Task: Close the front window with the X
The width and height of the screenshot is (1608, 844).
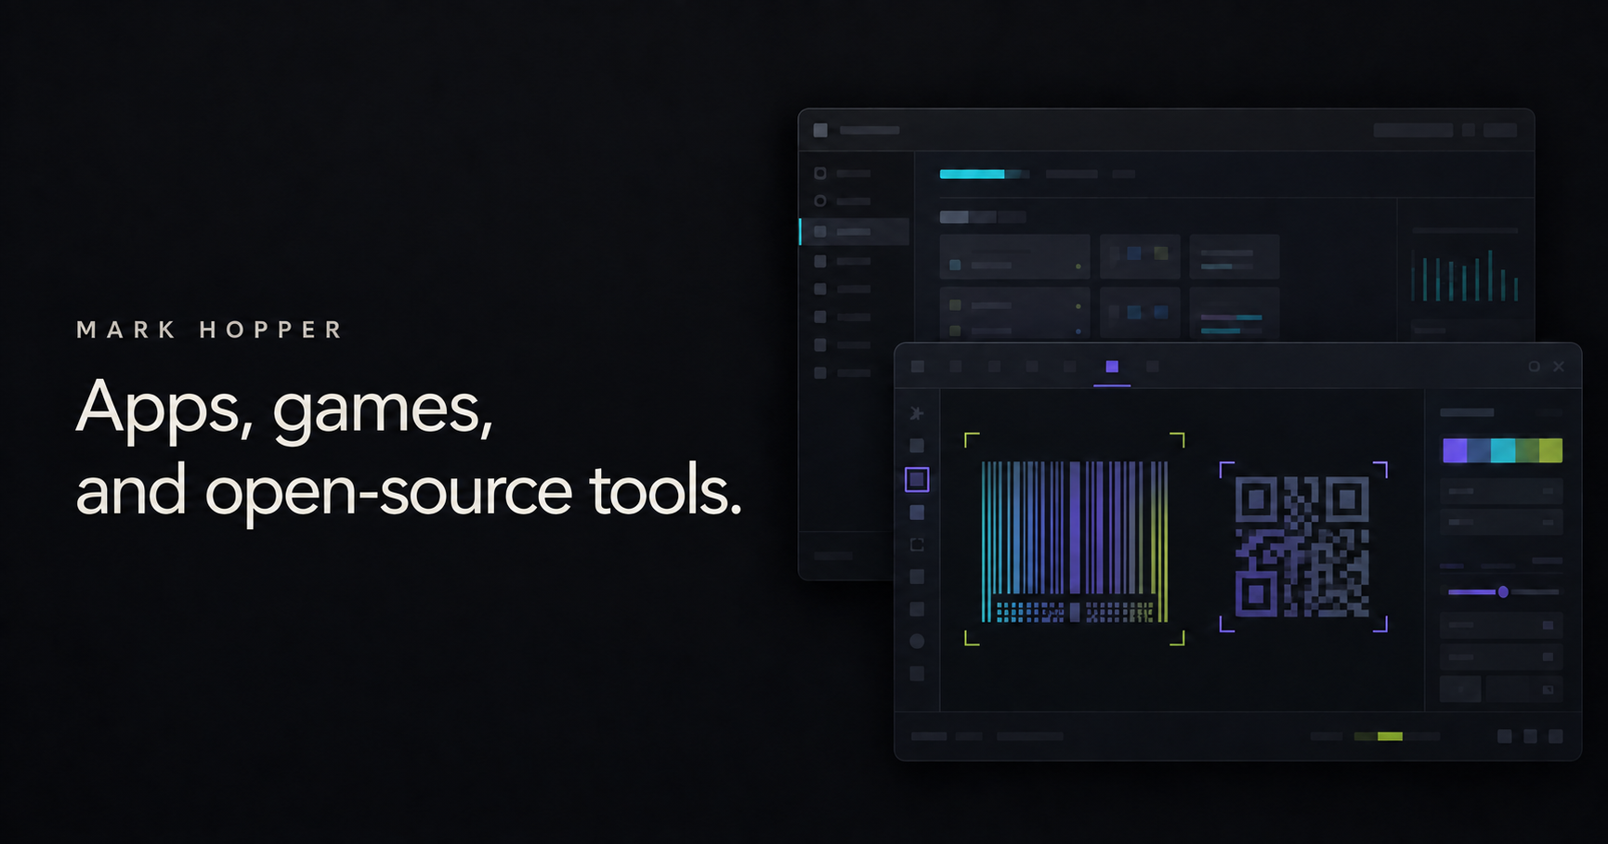Action: 1559,367
